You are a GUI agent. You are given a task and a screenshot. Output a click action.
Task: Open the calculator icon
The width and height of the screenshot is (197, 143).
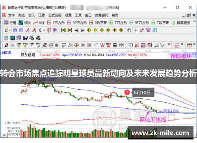point(13,38)
